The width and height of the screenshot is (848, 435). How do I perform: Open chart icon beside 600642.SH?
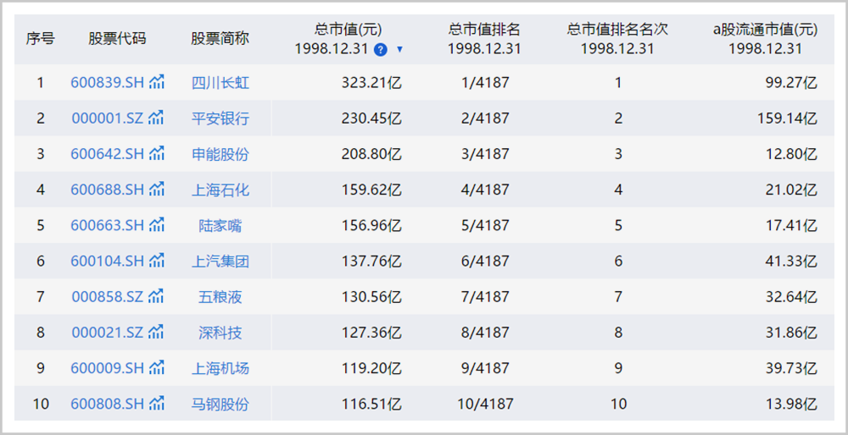(x=157, y=153)
